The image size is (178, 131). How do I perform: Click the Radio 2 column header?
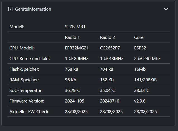(107, 37)
